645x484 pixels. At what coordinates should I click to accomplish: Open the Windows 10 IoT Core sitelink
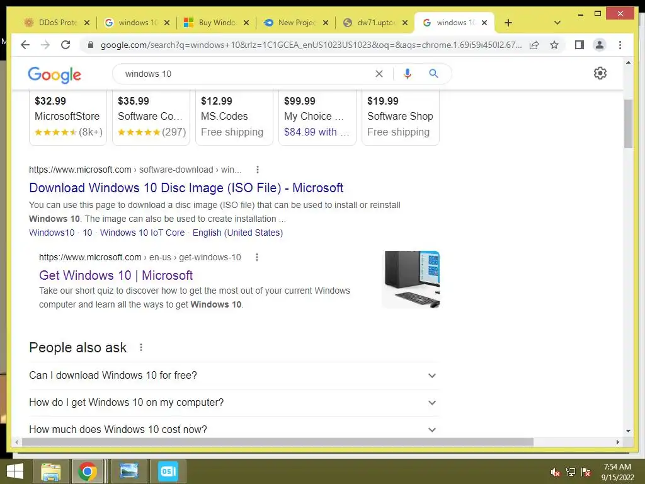click(142, 233)
